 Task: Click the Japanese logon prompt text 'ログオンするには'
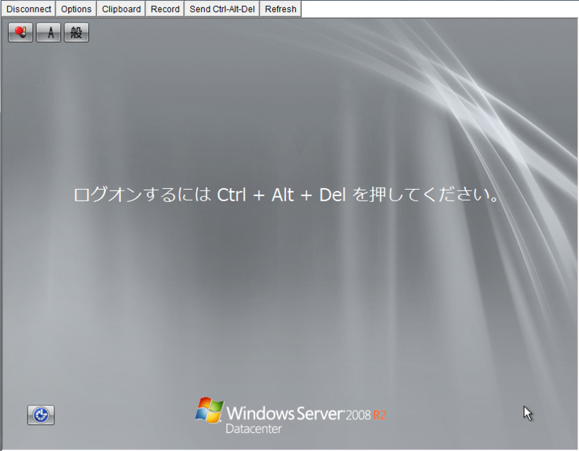142,194
